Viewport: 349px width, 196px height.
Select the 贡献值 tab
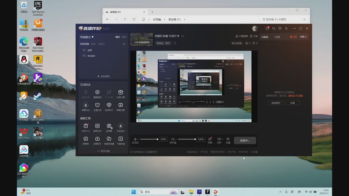[265, 37]
